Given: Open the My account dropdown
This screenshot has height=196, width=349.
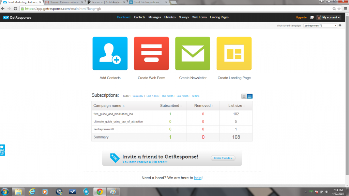Looking at the screenshot, I should [x=329, y=17].
